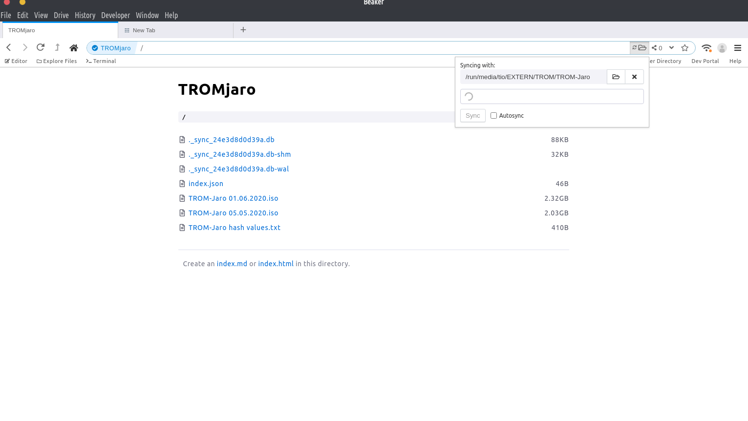Open the Editor toolbar shortcut
Image resolution: width=748 pixels, height=421 pixels.
pos(16,61)
